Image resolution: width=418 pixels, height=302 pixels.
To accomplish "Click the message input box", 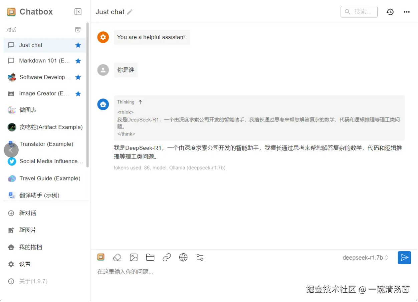I will coord(254,272).
